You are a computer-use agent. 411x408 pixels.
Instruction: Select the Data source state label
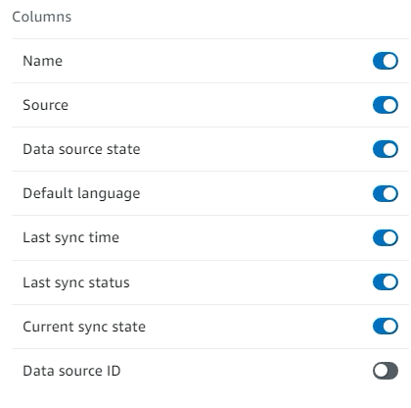pyautogui.click(x=81, y=149)
